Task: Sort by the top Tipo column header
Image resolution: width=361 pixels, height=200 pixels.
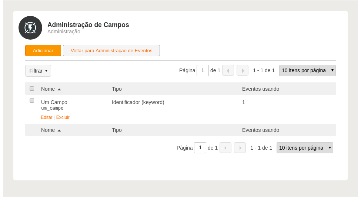Action: click(117, 89)
